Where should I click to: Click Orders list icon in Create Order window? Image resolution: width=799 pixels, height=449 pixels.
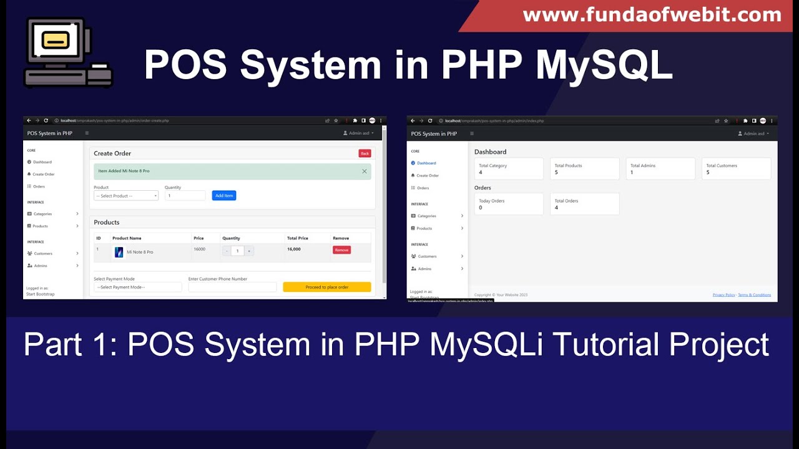(29, 186)
